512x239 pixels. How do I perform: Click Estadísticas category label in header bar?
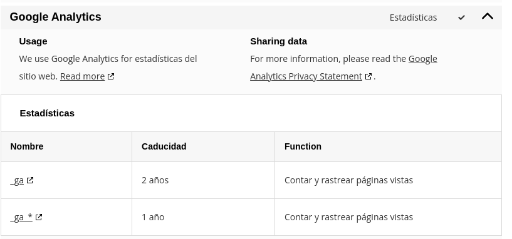[413, 18]
